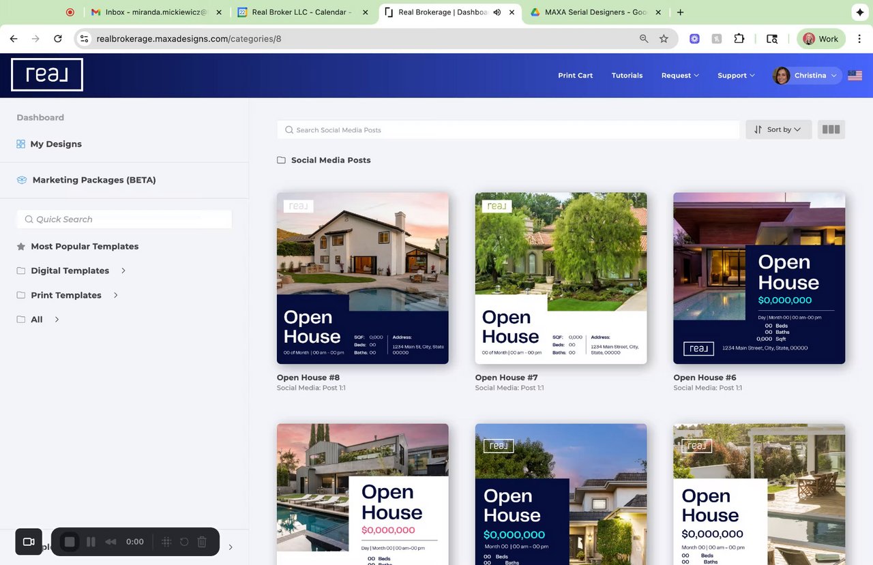
Task: Open the Open House #7 template thumbnail
Action: (561, 278)
